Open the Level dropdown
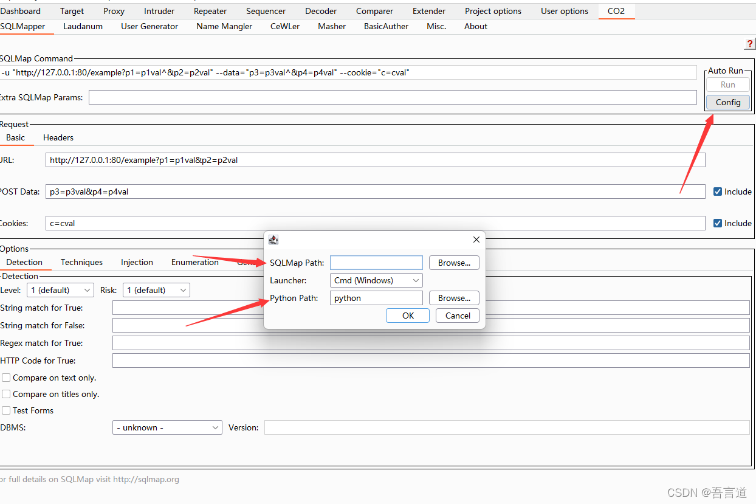756x504 pixels. (60, 290)
